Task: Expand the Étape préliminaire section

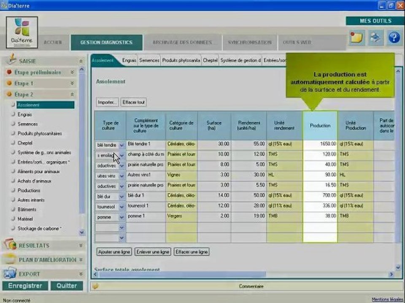Action: (72, 72)
